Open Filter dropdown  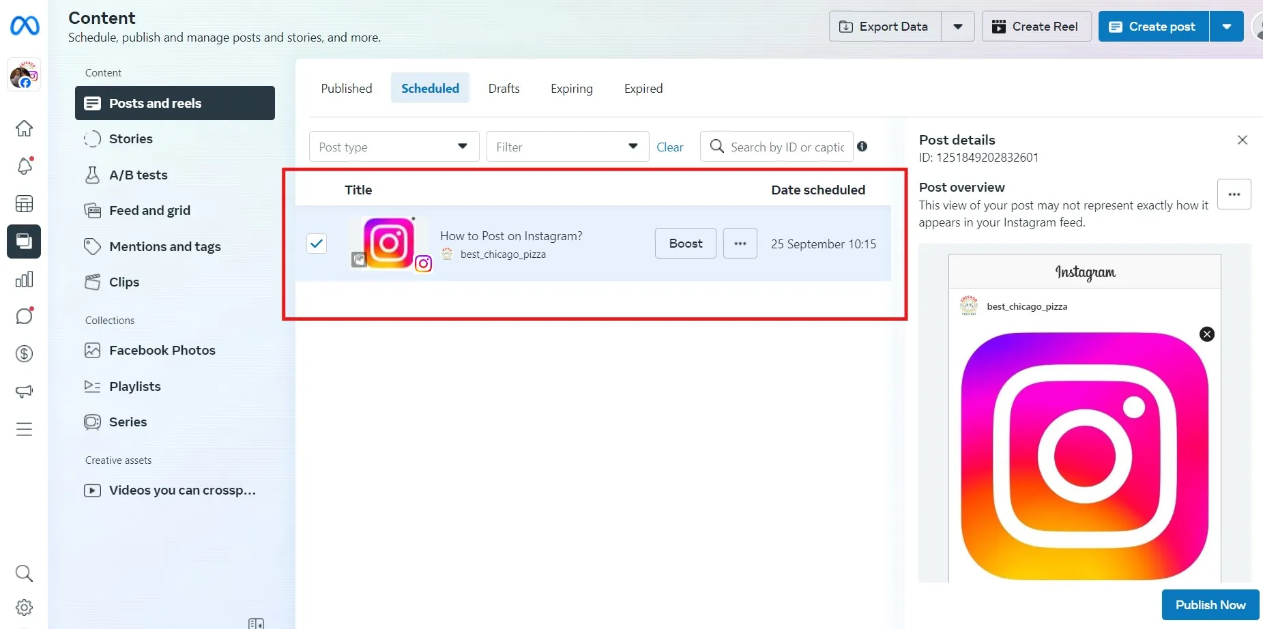tap(568, 147)
